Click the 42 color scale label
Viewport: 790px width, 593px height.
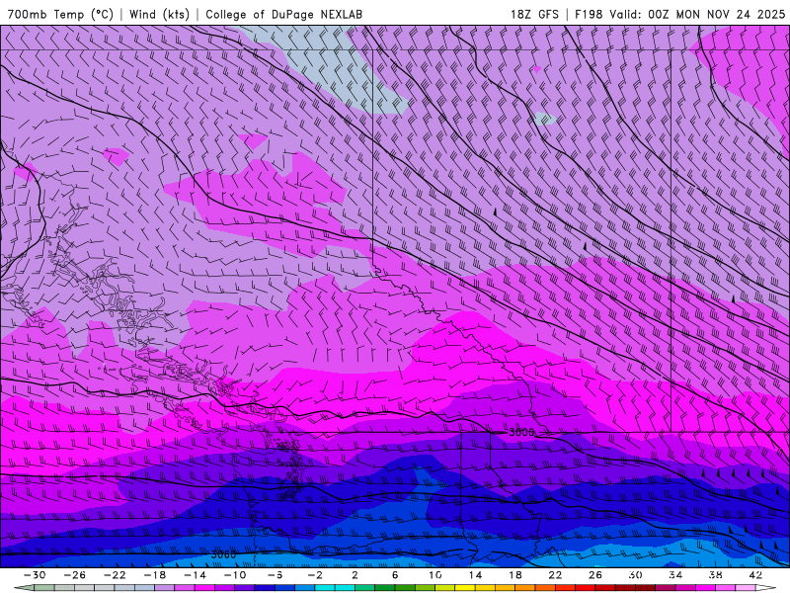click(x=755, y=575)
